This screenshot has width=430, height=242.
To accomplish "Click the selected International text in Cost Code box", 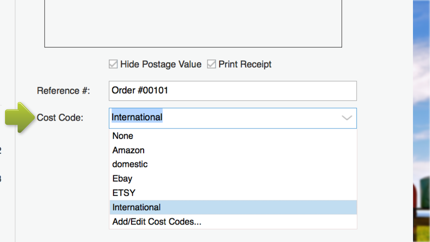I will [x=137, y=117].
